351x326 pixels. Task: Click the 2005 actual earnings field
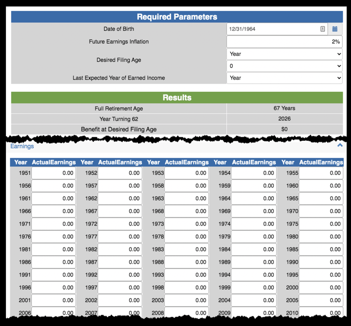321,301
